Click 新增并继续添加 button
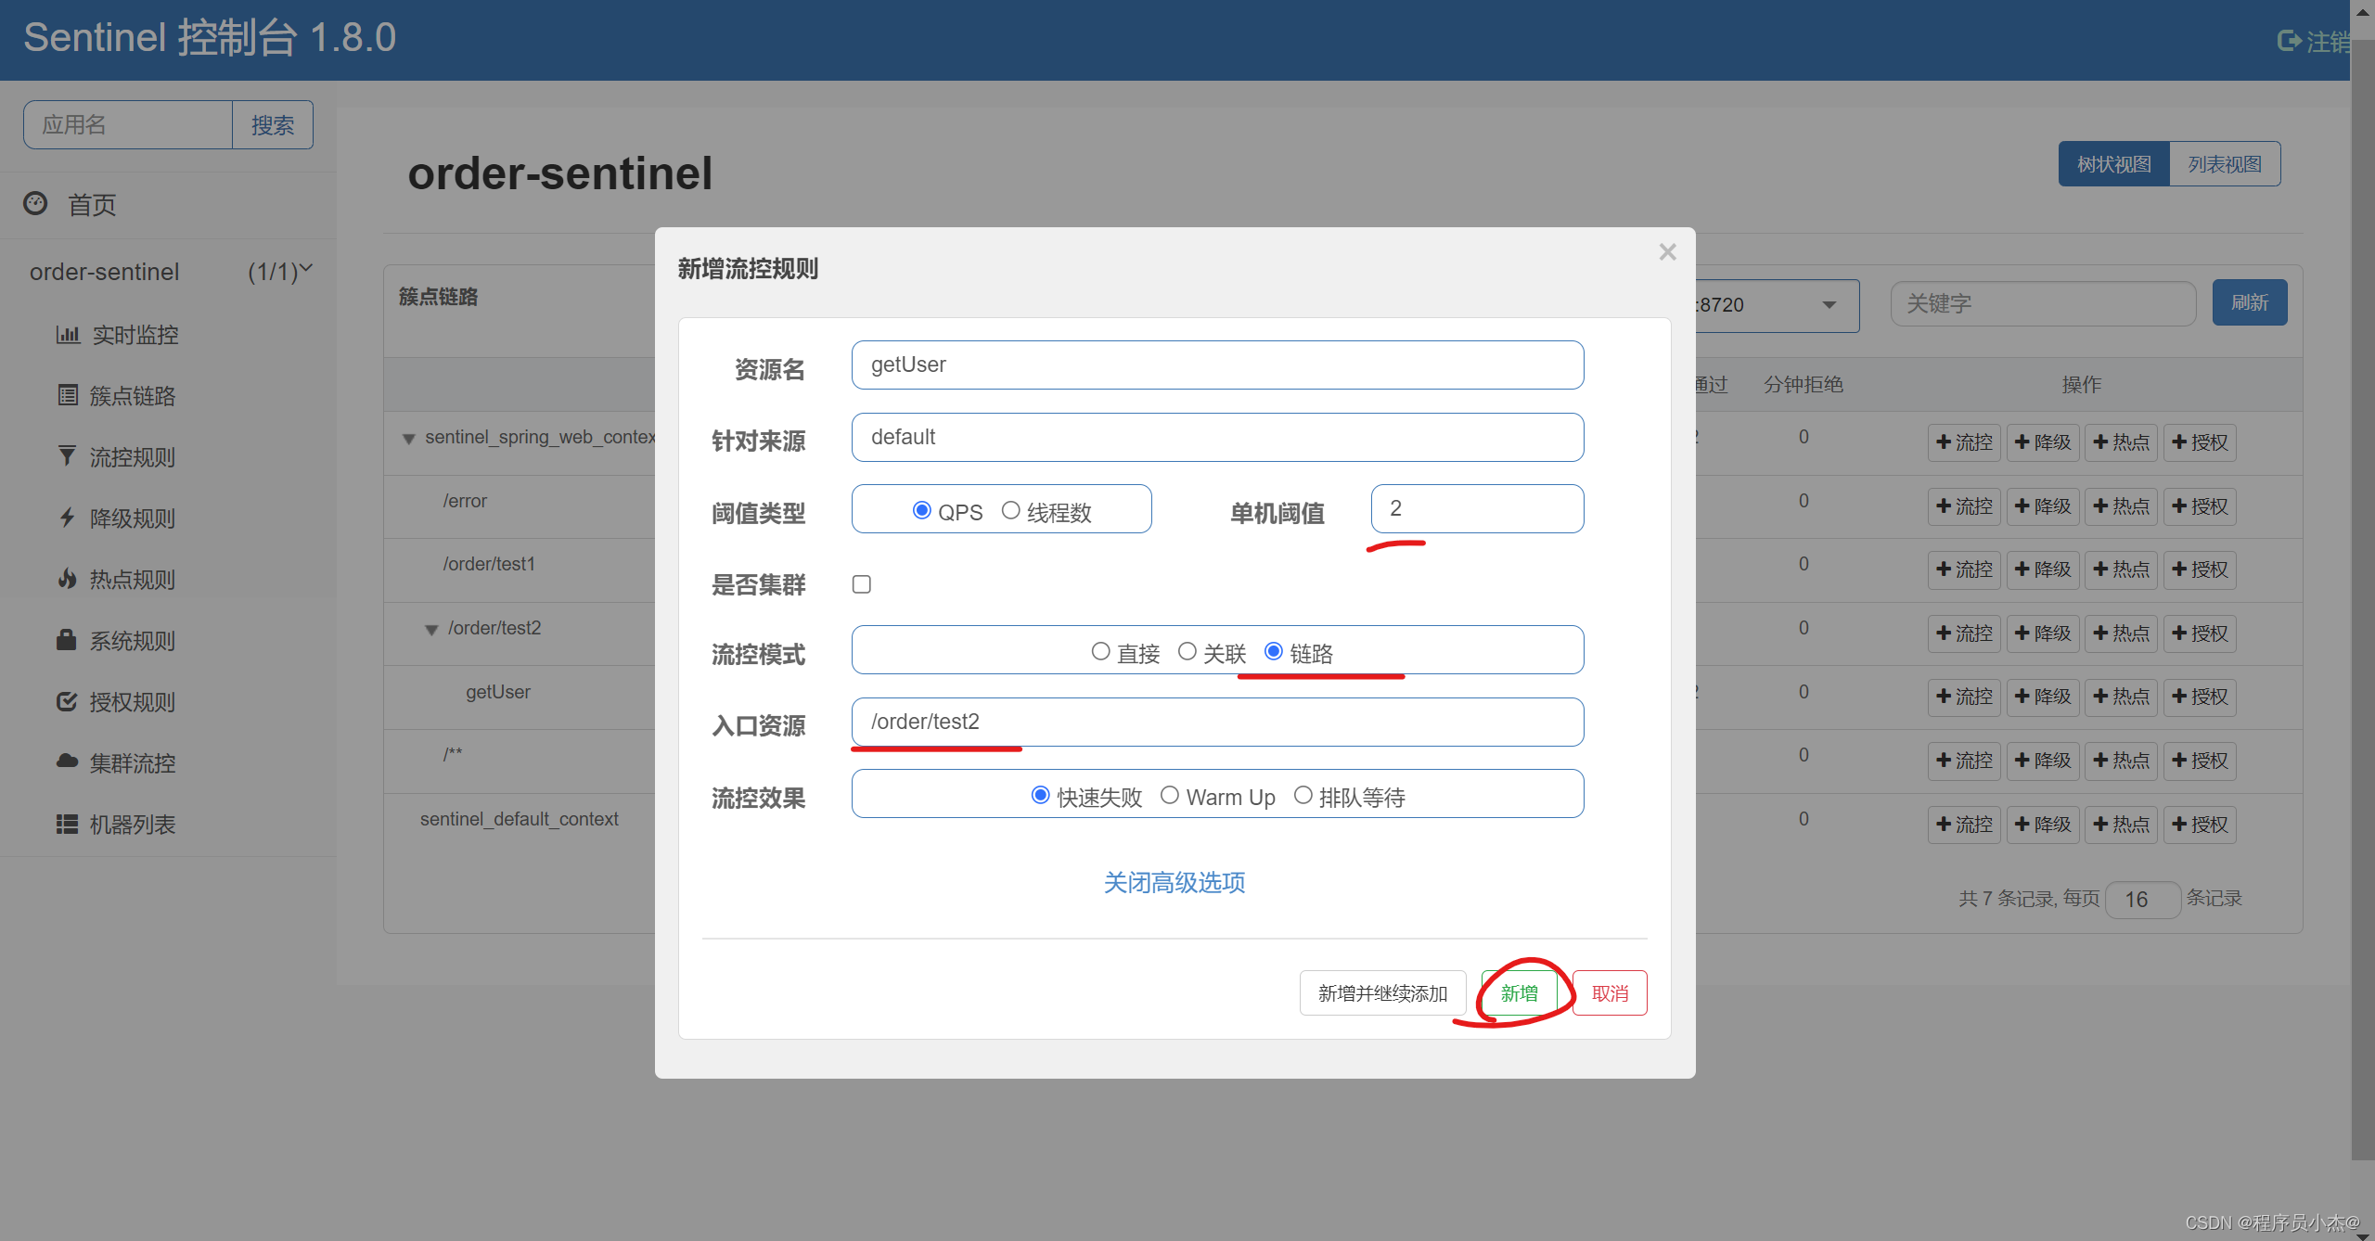Image resolution: width=2375 pixels, height=1241 pixels. pos(1382,992)
